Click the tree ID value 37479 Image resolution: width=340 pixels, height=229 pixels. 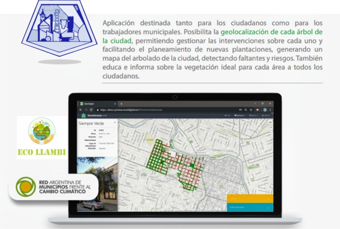point(101,130)
